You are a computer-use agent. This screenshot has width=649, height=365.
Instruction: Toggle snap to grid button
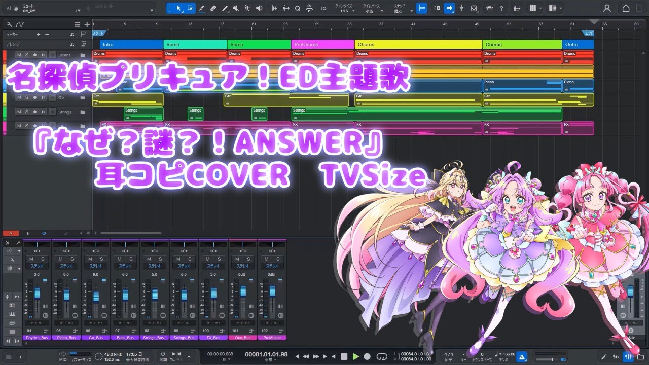pos(421,8)
